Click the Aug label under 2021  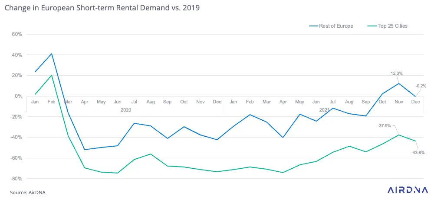click(349, 102)
